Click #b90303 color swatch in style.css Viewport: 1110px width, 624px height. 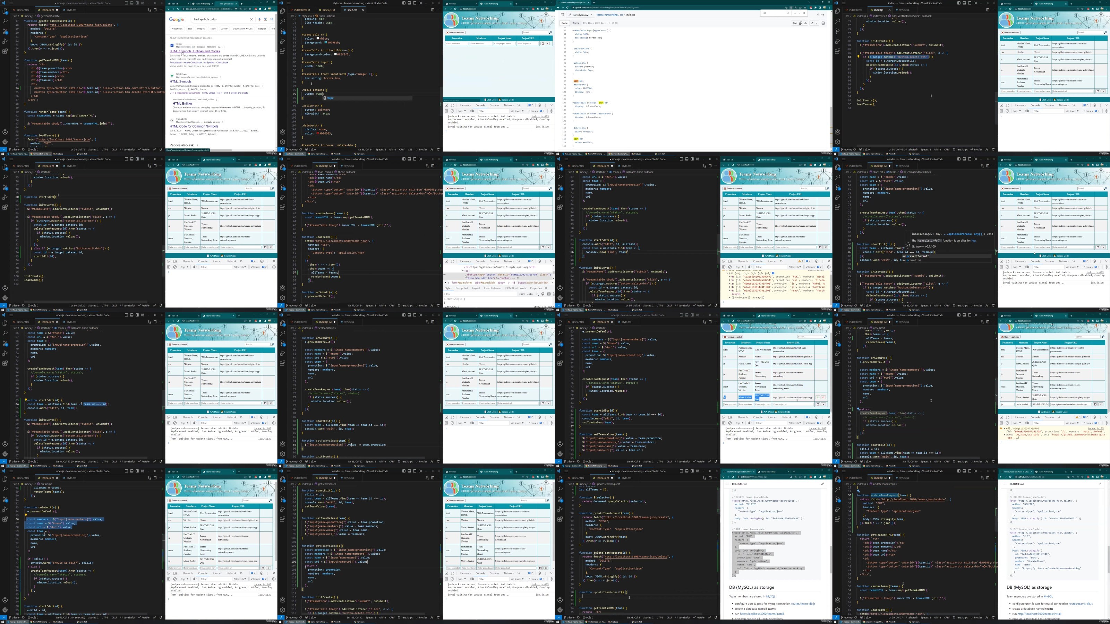tap(318, 133)
